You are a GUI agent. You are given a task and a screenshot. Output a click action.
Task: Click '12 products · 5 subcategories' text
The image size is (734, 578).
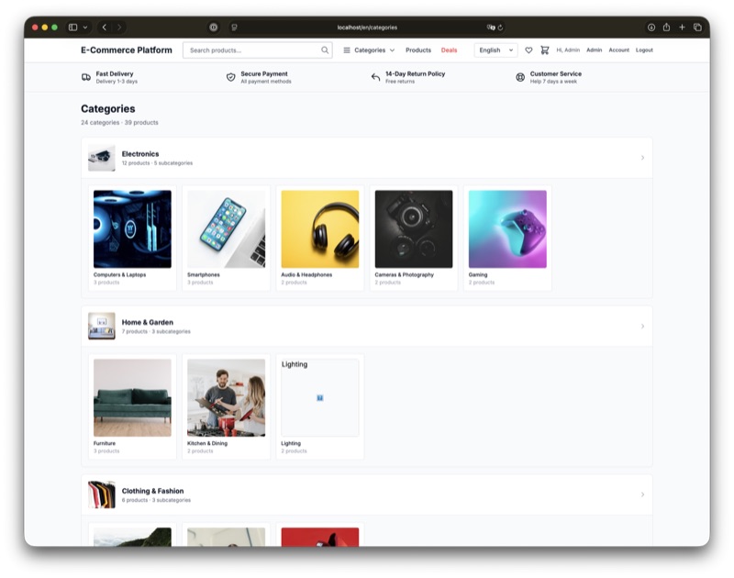pos(157,163)
